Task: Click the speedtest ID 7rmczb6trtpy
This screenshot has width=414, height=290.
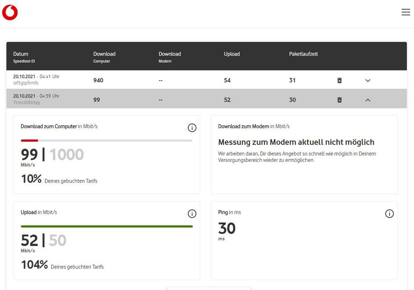Action: point(27,102)
